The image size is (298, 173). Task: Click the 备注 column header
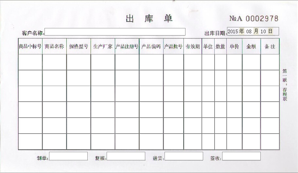point(270,46)
